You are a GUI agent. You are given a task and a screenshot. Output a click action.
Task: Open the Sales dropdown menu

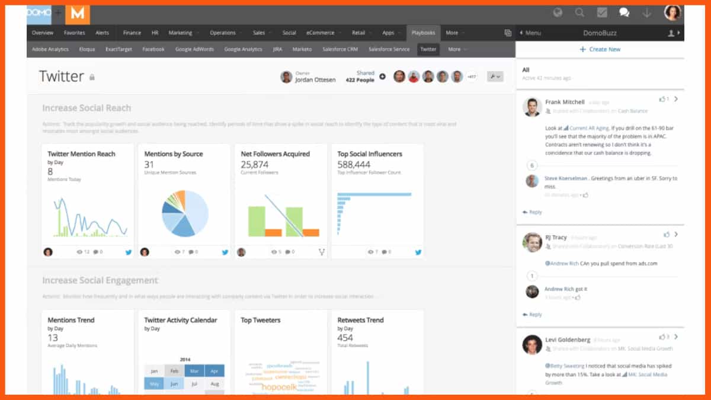coord(262,33)
